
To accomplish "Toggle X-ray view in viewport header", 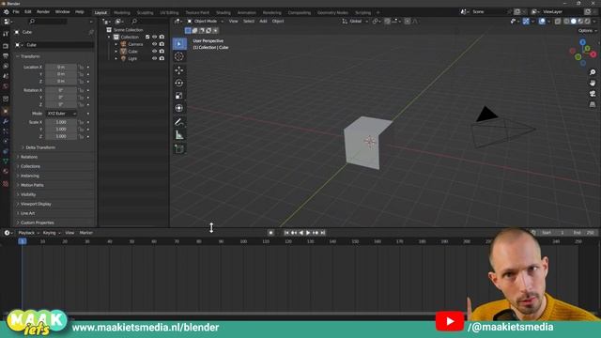I will (558, 22).
